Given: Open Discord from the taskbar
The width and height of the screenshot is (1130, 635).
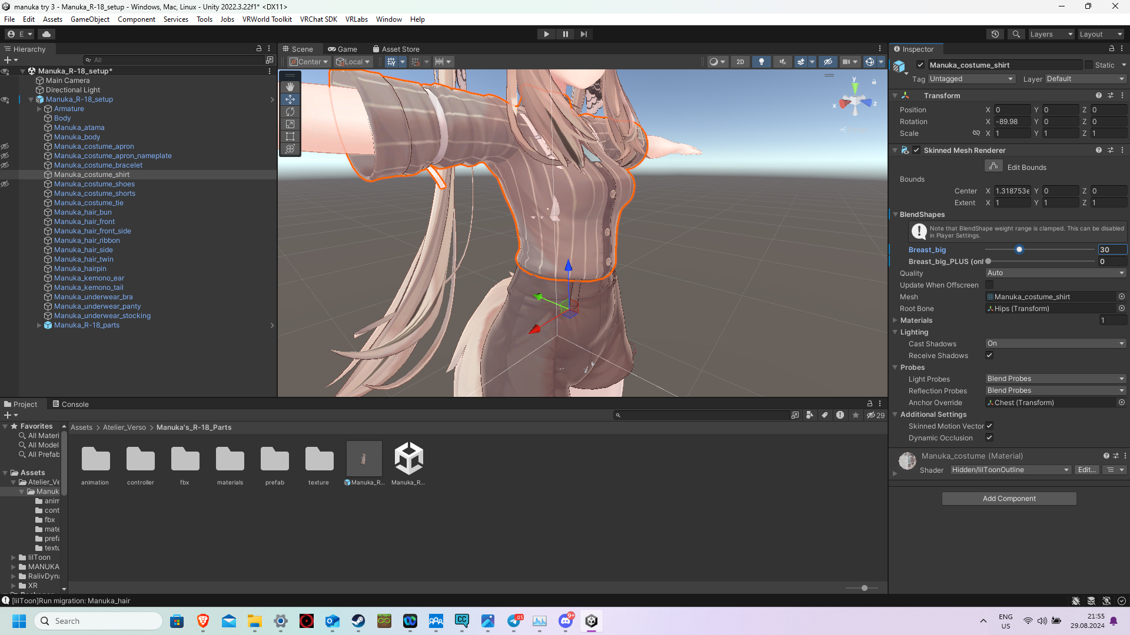Looking at the screenshot, I should coord(566,621).
